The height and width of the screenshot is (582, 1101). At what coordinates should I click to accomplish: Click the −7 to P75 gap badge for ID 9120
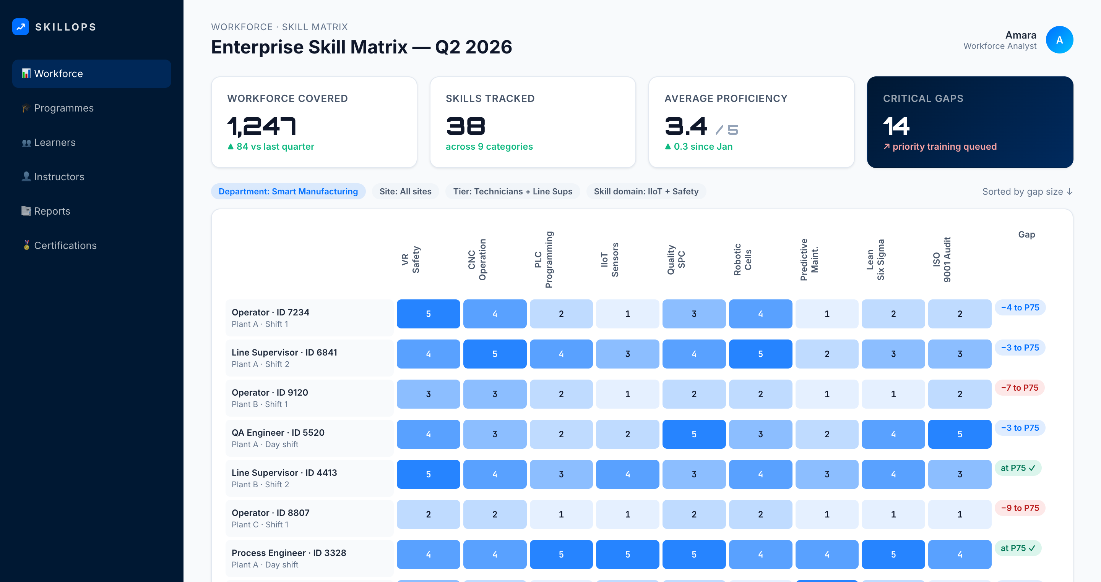click(x=1019, y=388)
